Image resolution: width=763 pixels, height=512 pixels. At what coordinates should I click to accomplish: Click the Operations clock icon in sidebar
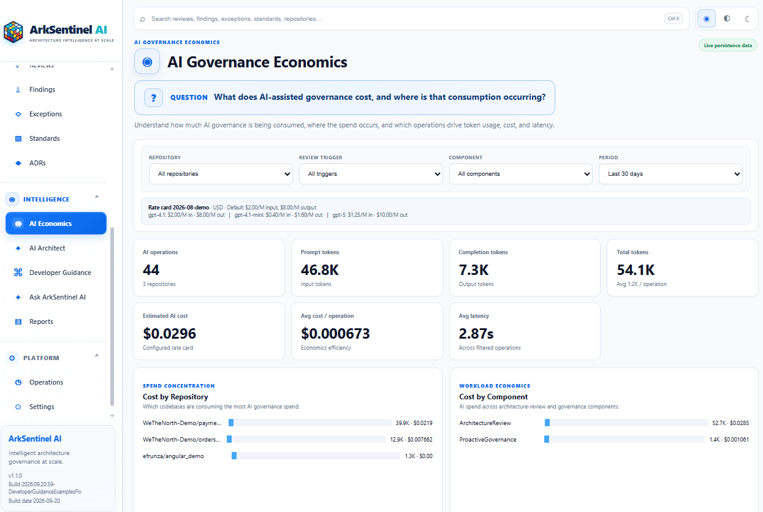pos(18,382)
